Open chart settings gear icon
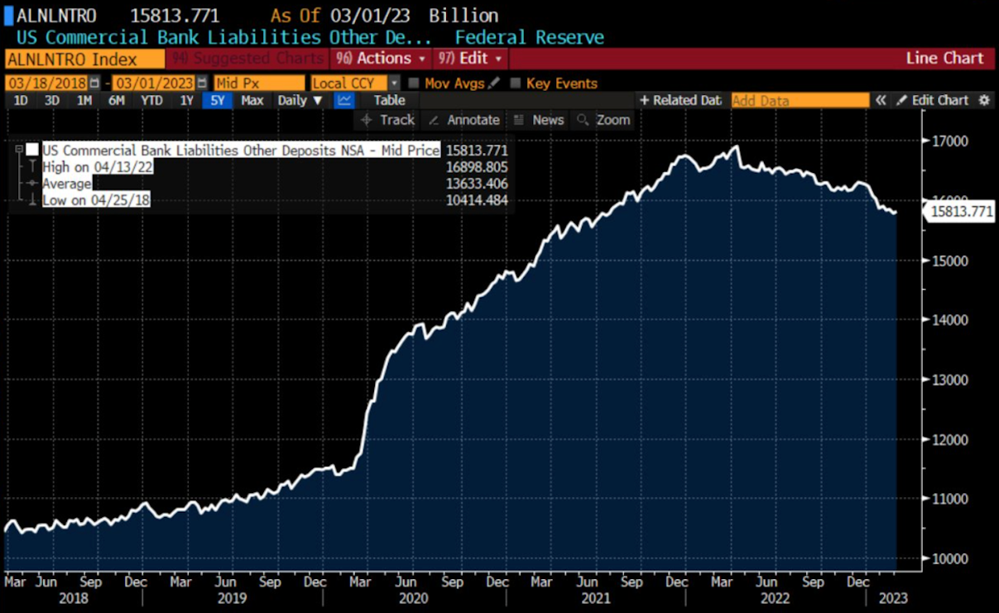Image resolution: width=999 pixels, height=613 pixels. 983,100
